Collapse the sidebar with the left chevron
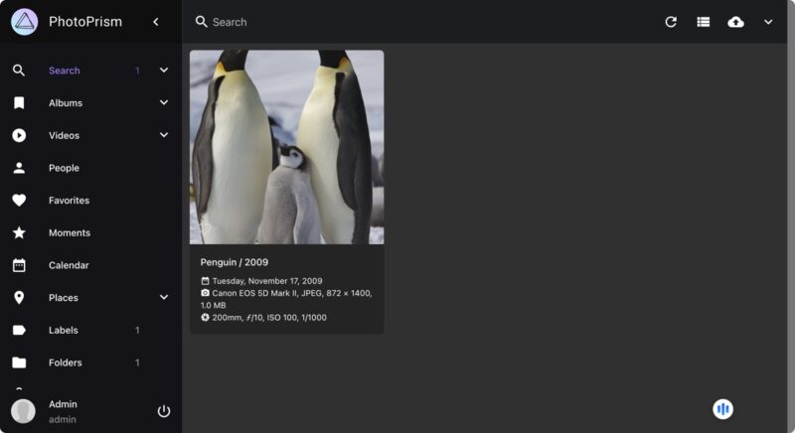 pyautogui.click(x=156, y=22)
